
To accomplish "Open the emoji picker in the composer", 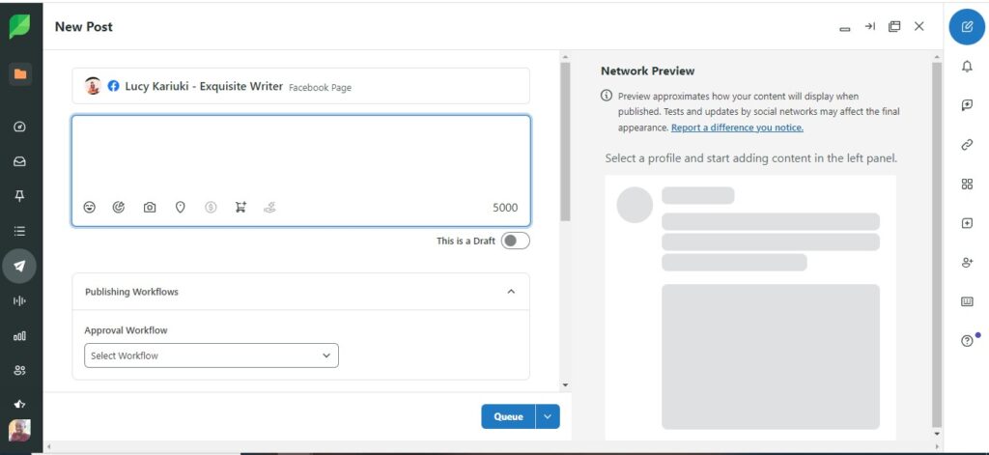I will click(x=90, y=207).
